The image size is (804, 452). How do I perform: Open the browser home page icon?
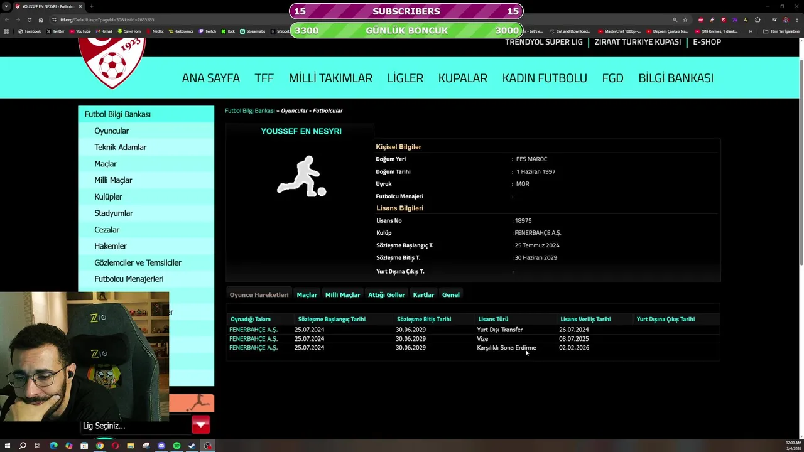click(x=41, y=19)
